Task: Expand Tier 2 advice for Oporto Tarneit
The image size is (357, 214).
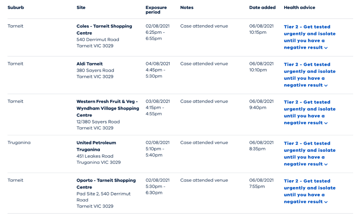Action: pyautogui.click(x=310, y=191)
